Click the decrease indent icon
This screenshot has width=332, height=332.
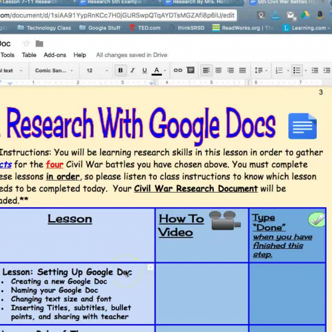pyautogui.click(x=315, y=70)
